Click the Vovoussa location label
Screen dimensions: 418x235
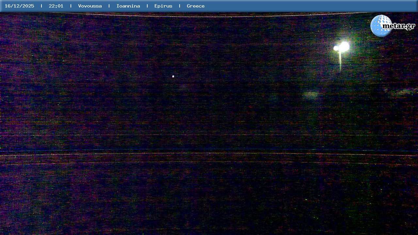click(x=90, y=6)
